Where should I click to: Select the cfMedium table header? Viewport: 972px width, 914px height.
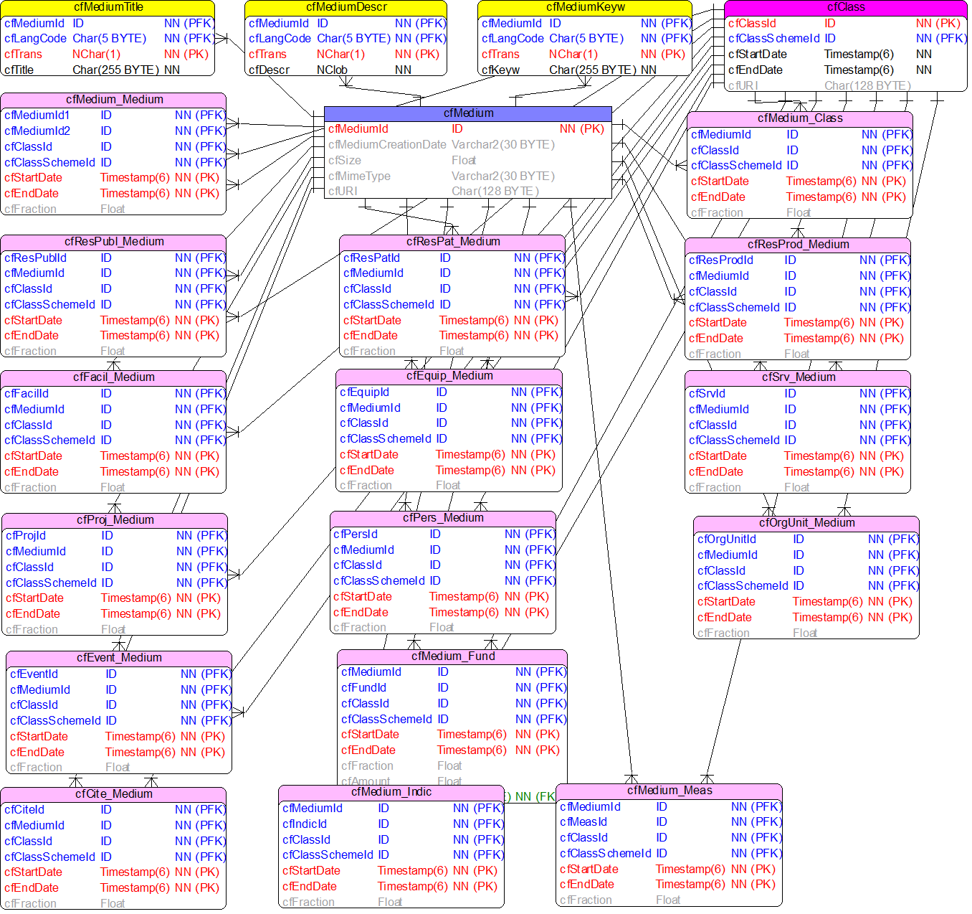(x=468, y=113)
